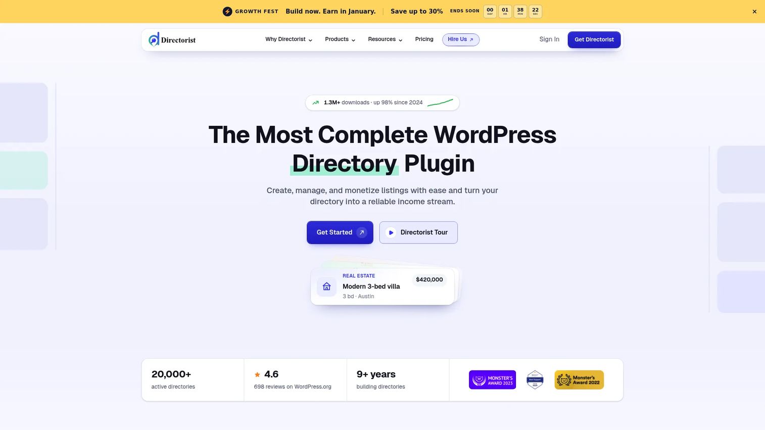Screen dimensions: 765x430
Task: Click the arrow icon inside Get Started
Action: 362,232
